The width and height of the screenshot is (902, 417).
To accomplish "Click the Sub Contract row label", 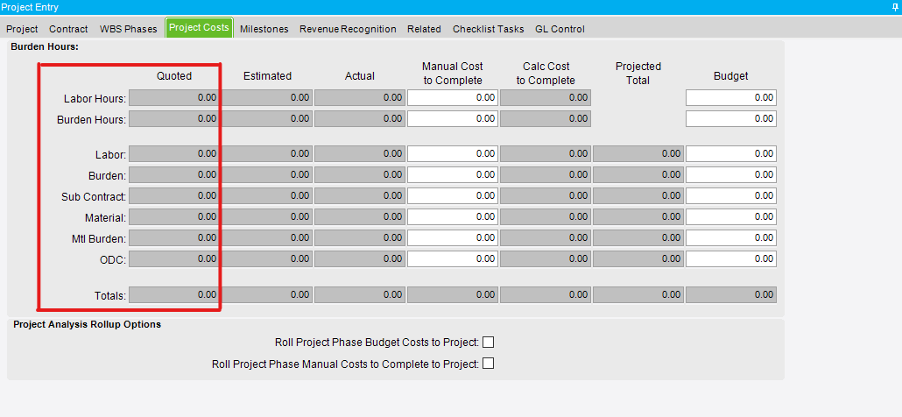I will (x=94, y=197).
